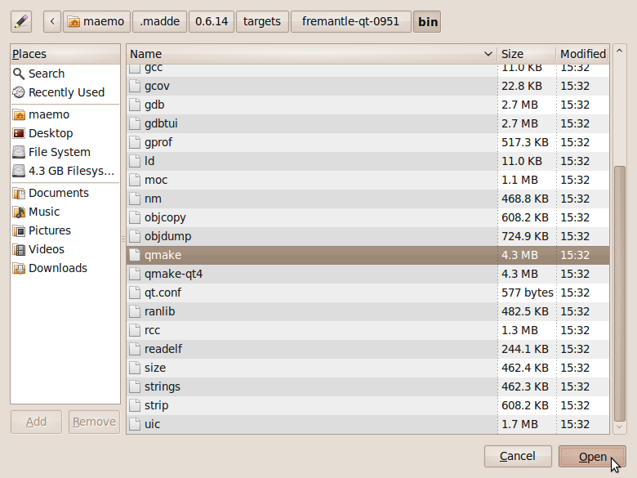Screen dimensions: 637x478
Task: Sort the files by the Modified column
Action: 582,54
